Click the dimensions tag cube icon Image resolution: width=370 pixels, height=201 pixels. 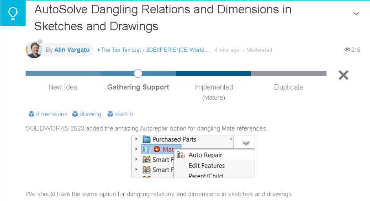(x=31, y=114)
